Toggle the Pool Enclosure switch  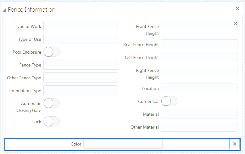click(52, 52)
